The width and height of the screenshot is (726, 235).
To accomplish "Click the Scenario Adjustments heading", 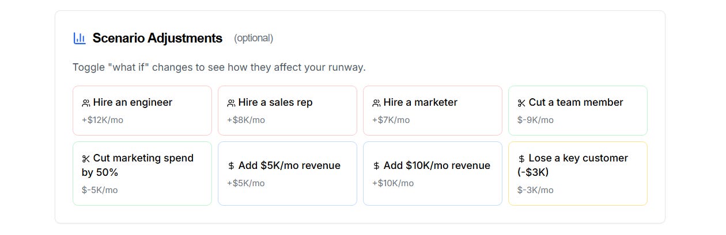I will (x=157, y=38).
